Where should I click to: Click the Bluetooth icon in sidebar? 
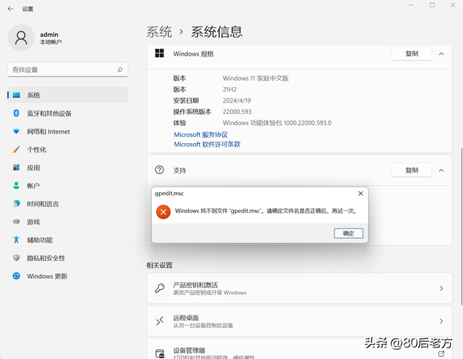pos(16,113)
